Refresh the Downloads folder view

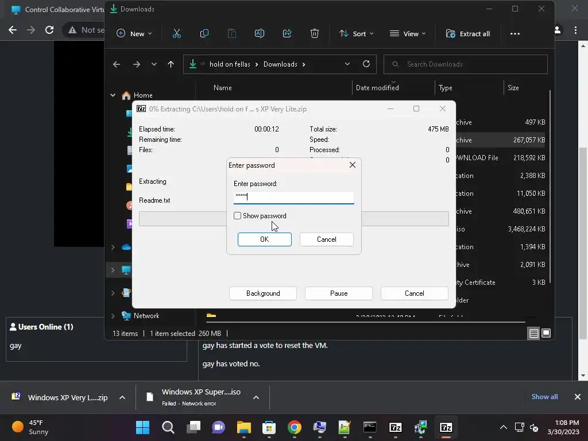pyautogui.click(x=366, y=64)
